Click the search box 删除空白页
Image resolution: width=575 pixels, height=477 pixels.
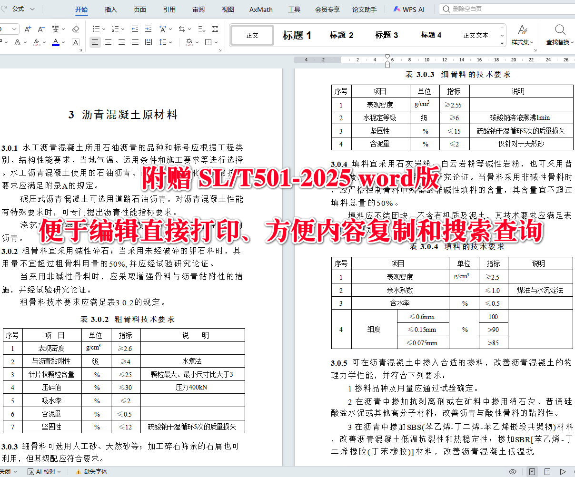click(x=506, y=9)
